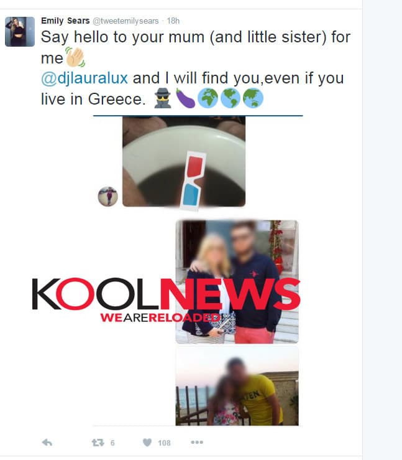This screenshot has height=460, width=402.
Task: Click the first globe emoji
Action: click(208, 98)
